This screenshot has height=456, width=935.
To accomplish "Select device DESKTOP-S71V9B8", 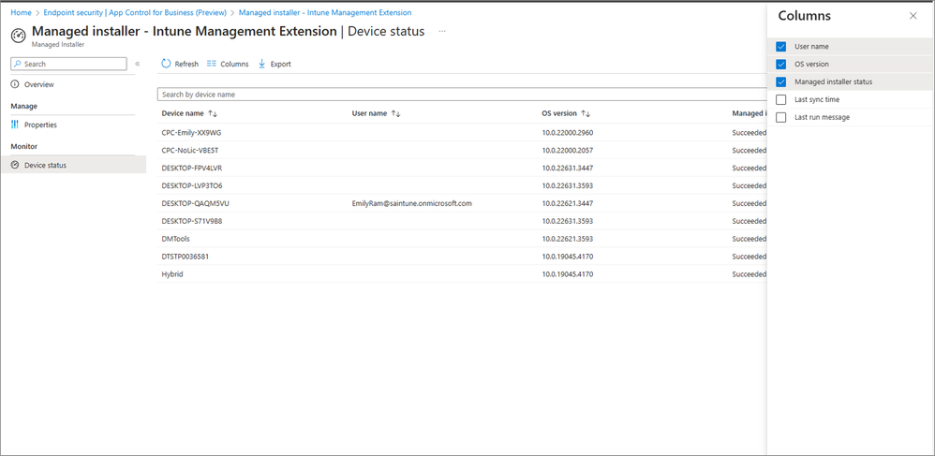I will 192,221.
